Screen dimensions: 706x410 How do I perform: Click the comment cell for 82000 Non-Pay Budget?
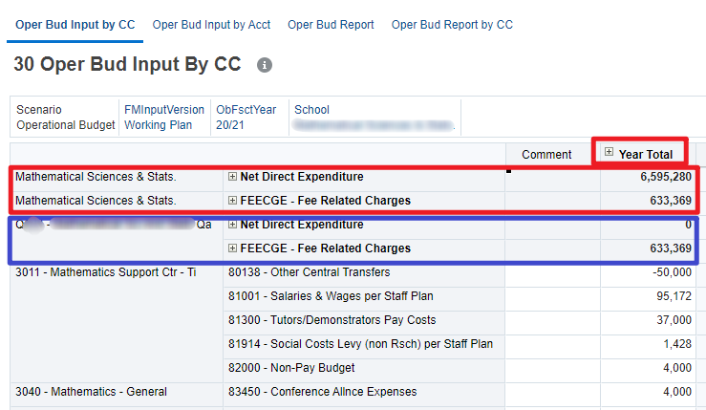coord(552,368)
